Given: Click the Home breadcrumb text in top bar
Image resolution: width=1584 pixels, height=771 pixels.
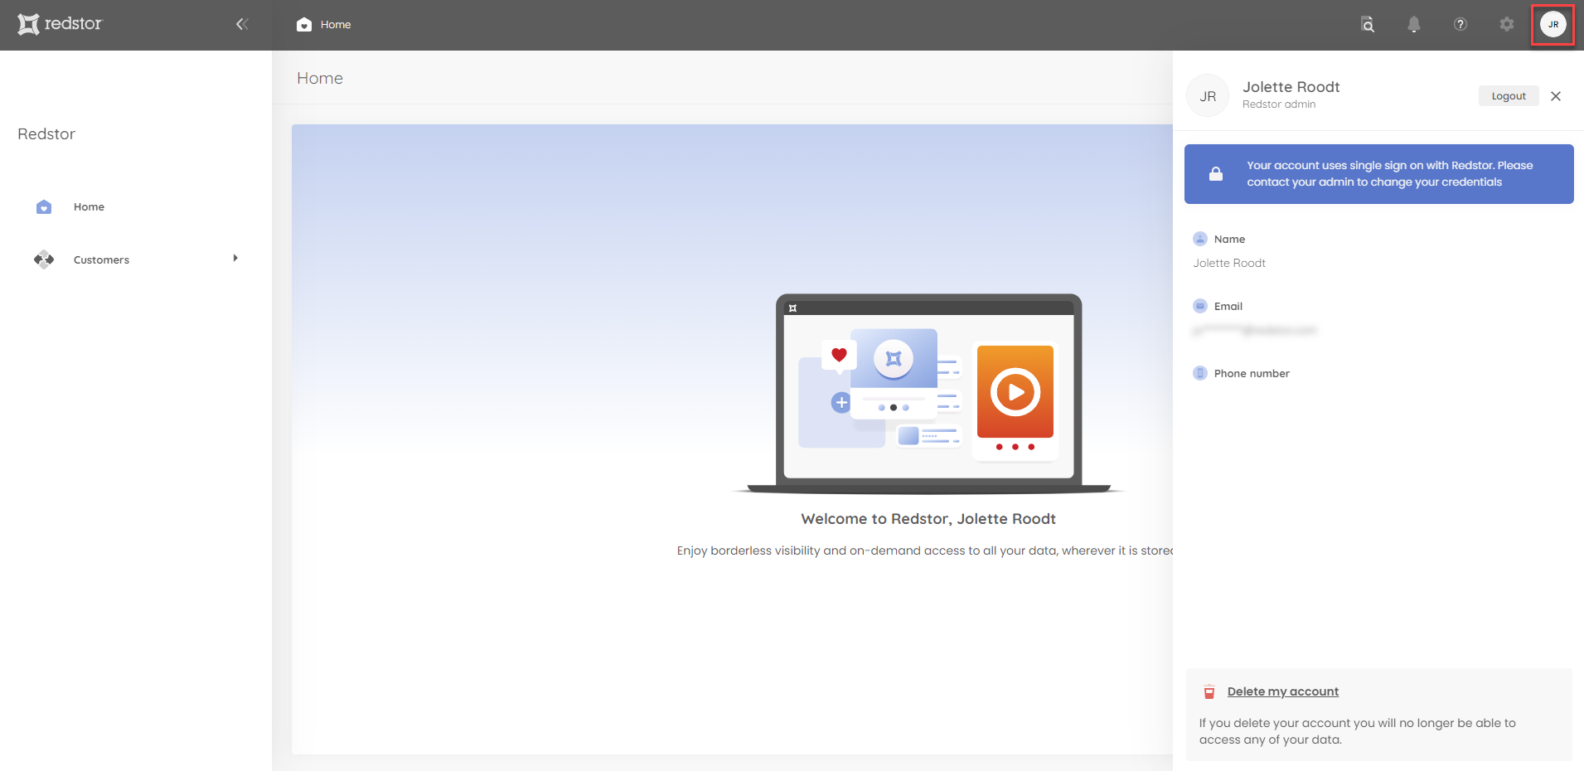Looking at the screenshot, I should (336, 25).
